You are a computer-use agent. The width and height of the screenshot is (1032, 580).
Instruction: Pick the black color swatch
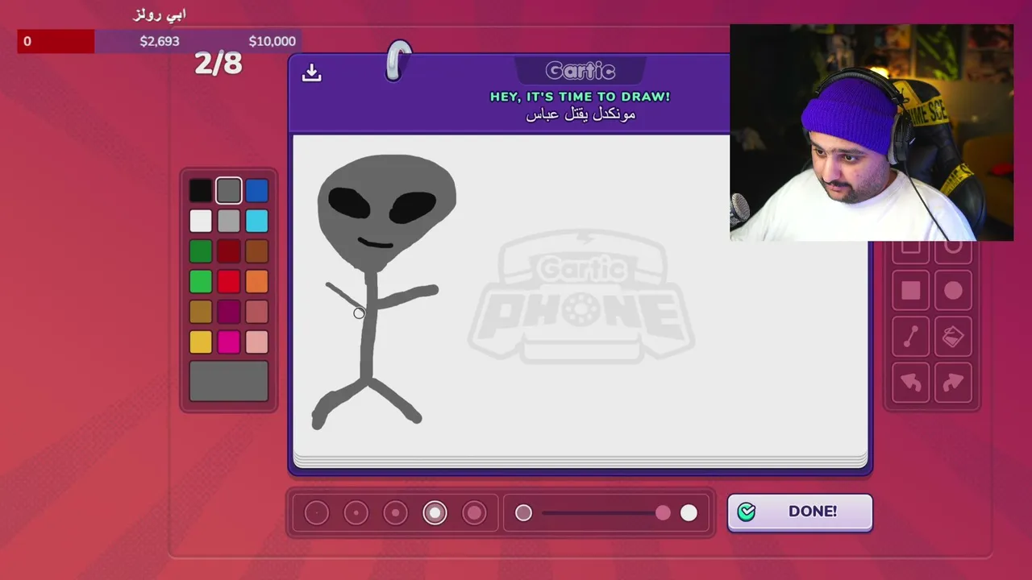click(201, 191)
